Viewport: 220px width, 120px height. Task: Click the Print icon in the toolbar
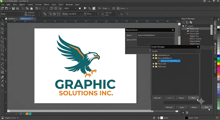point(18,8)
